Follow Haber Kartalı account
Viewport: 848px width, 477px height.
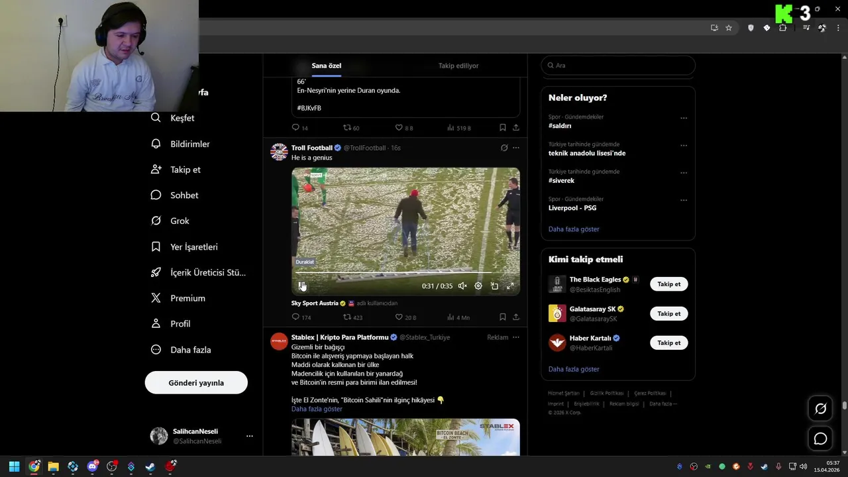(x=669, y=343)
